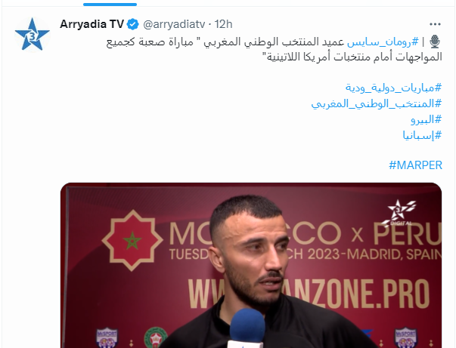This screenshot has height=348, width=456.
Task: Open the #المنتخب_الوطني_المغربي hashtag
Action: click(377, 103)
